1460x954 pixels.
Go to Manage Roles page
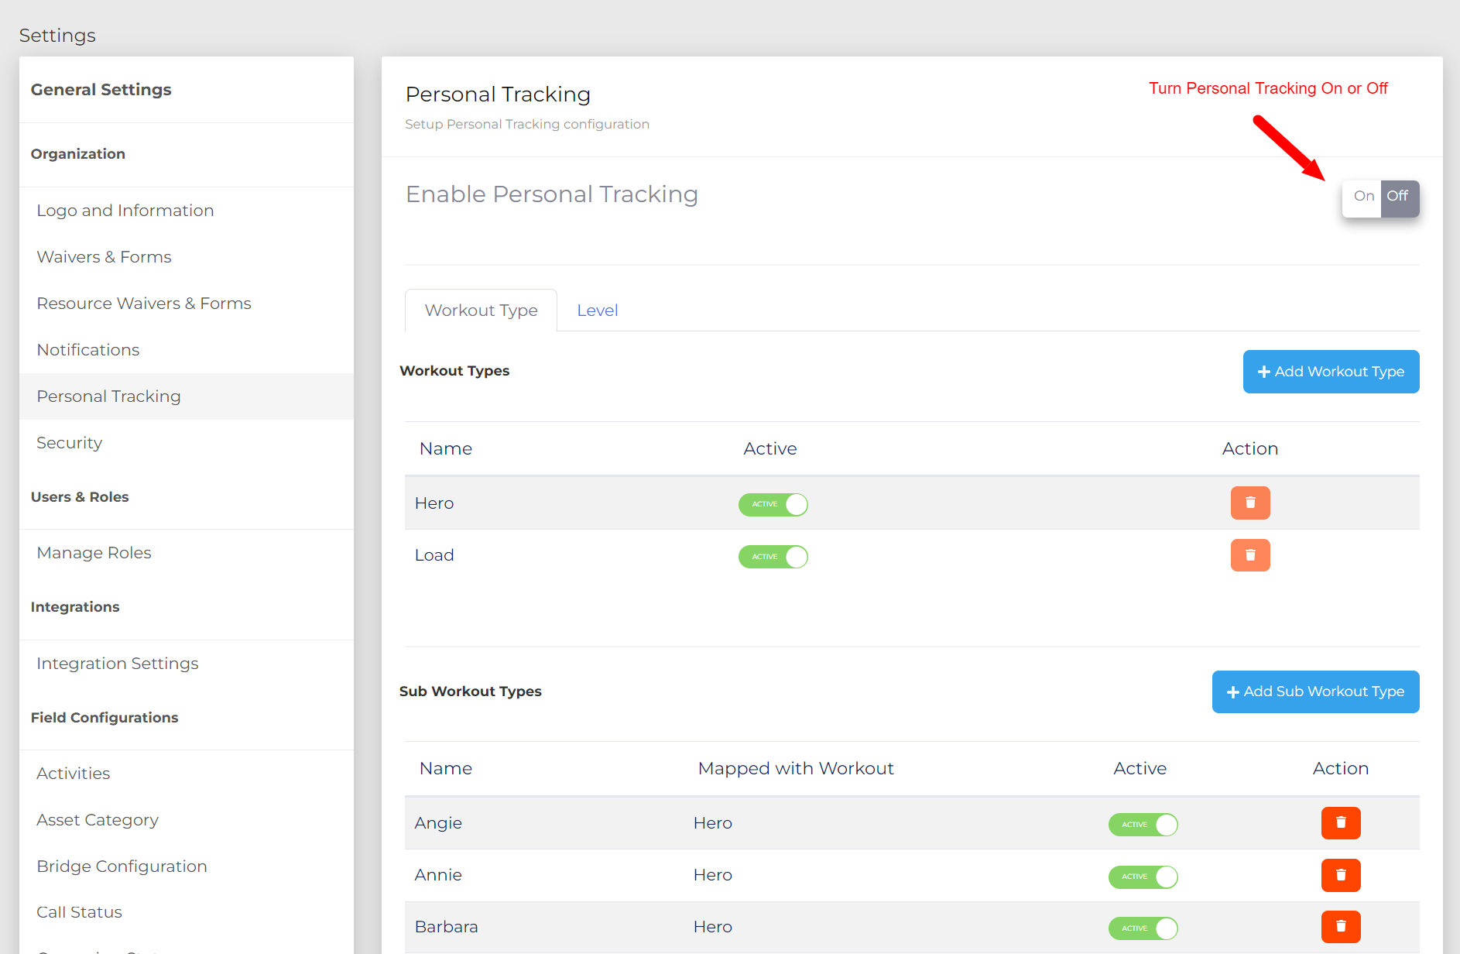(x=94, y=553)
